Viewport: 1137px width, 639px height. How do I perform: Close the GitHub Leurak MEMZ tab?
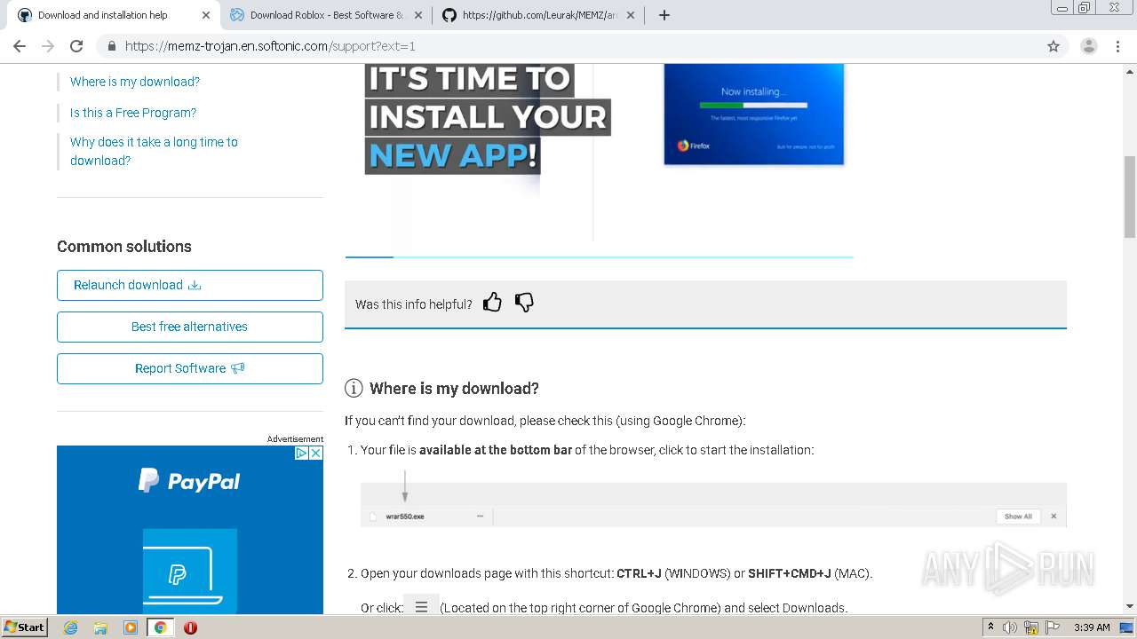coord(631,15)
